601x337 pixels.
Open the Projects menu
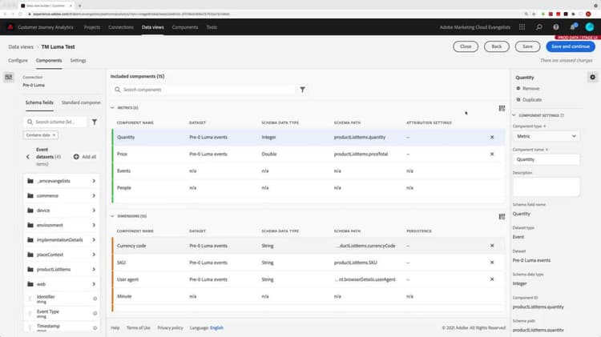(92, 27)
